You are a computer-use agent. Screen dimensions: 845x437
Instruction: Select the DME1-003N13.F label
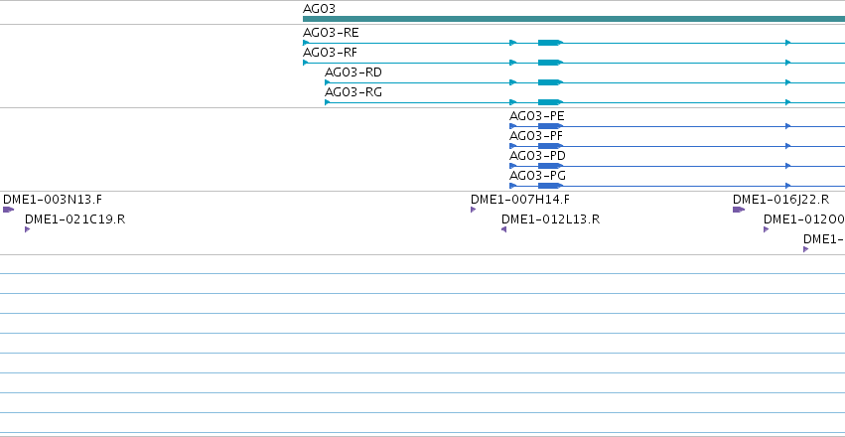[53, 200]
